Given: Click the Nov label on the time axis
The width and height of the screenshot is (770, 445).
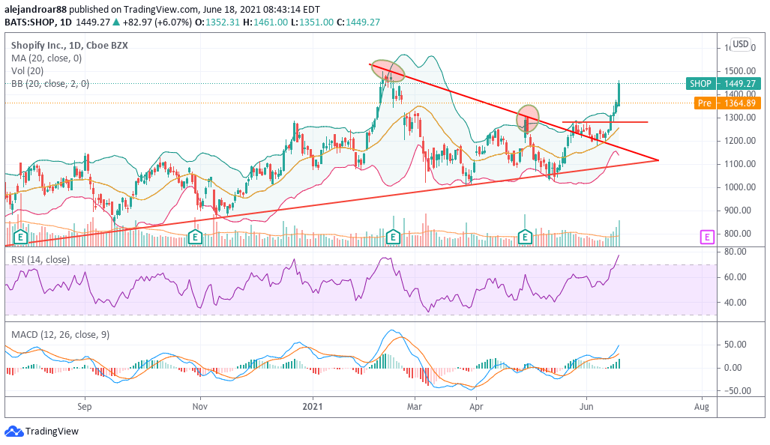Looking at the screenshot, I should pyautogui.click(x=200, y=407).
